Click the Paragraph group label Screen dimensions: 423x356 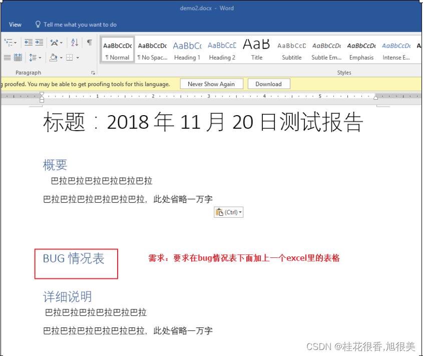pos(29,73)
